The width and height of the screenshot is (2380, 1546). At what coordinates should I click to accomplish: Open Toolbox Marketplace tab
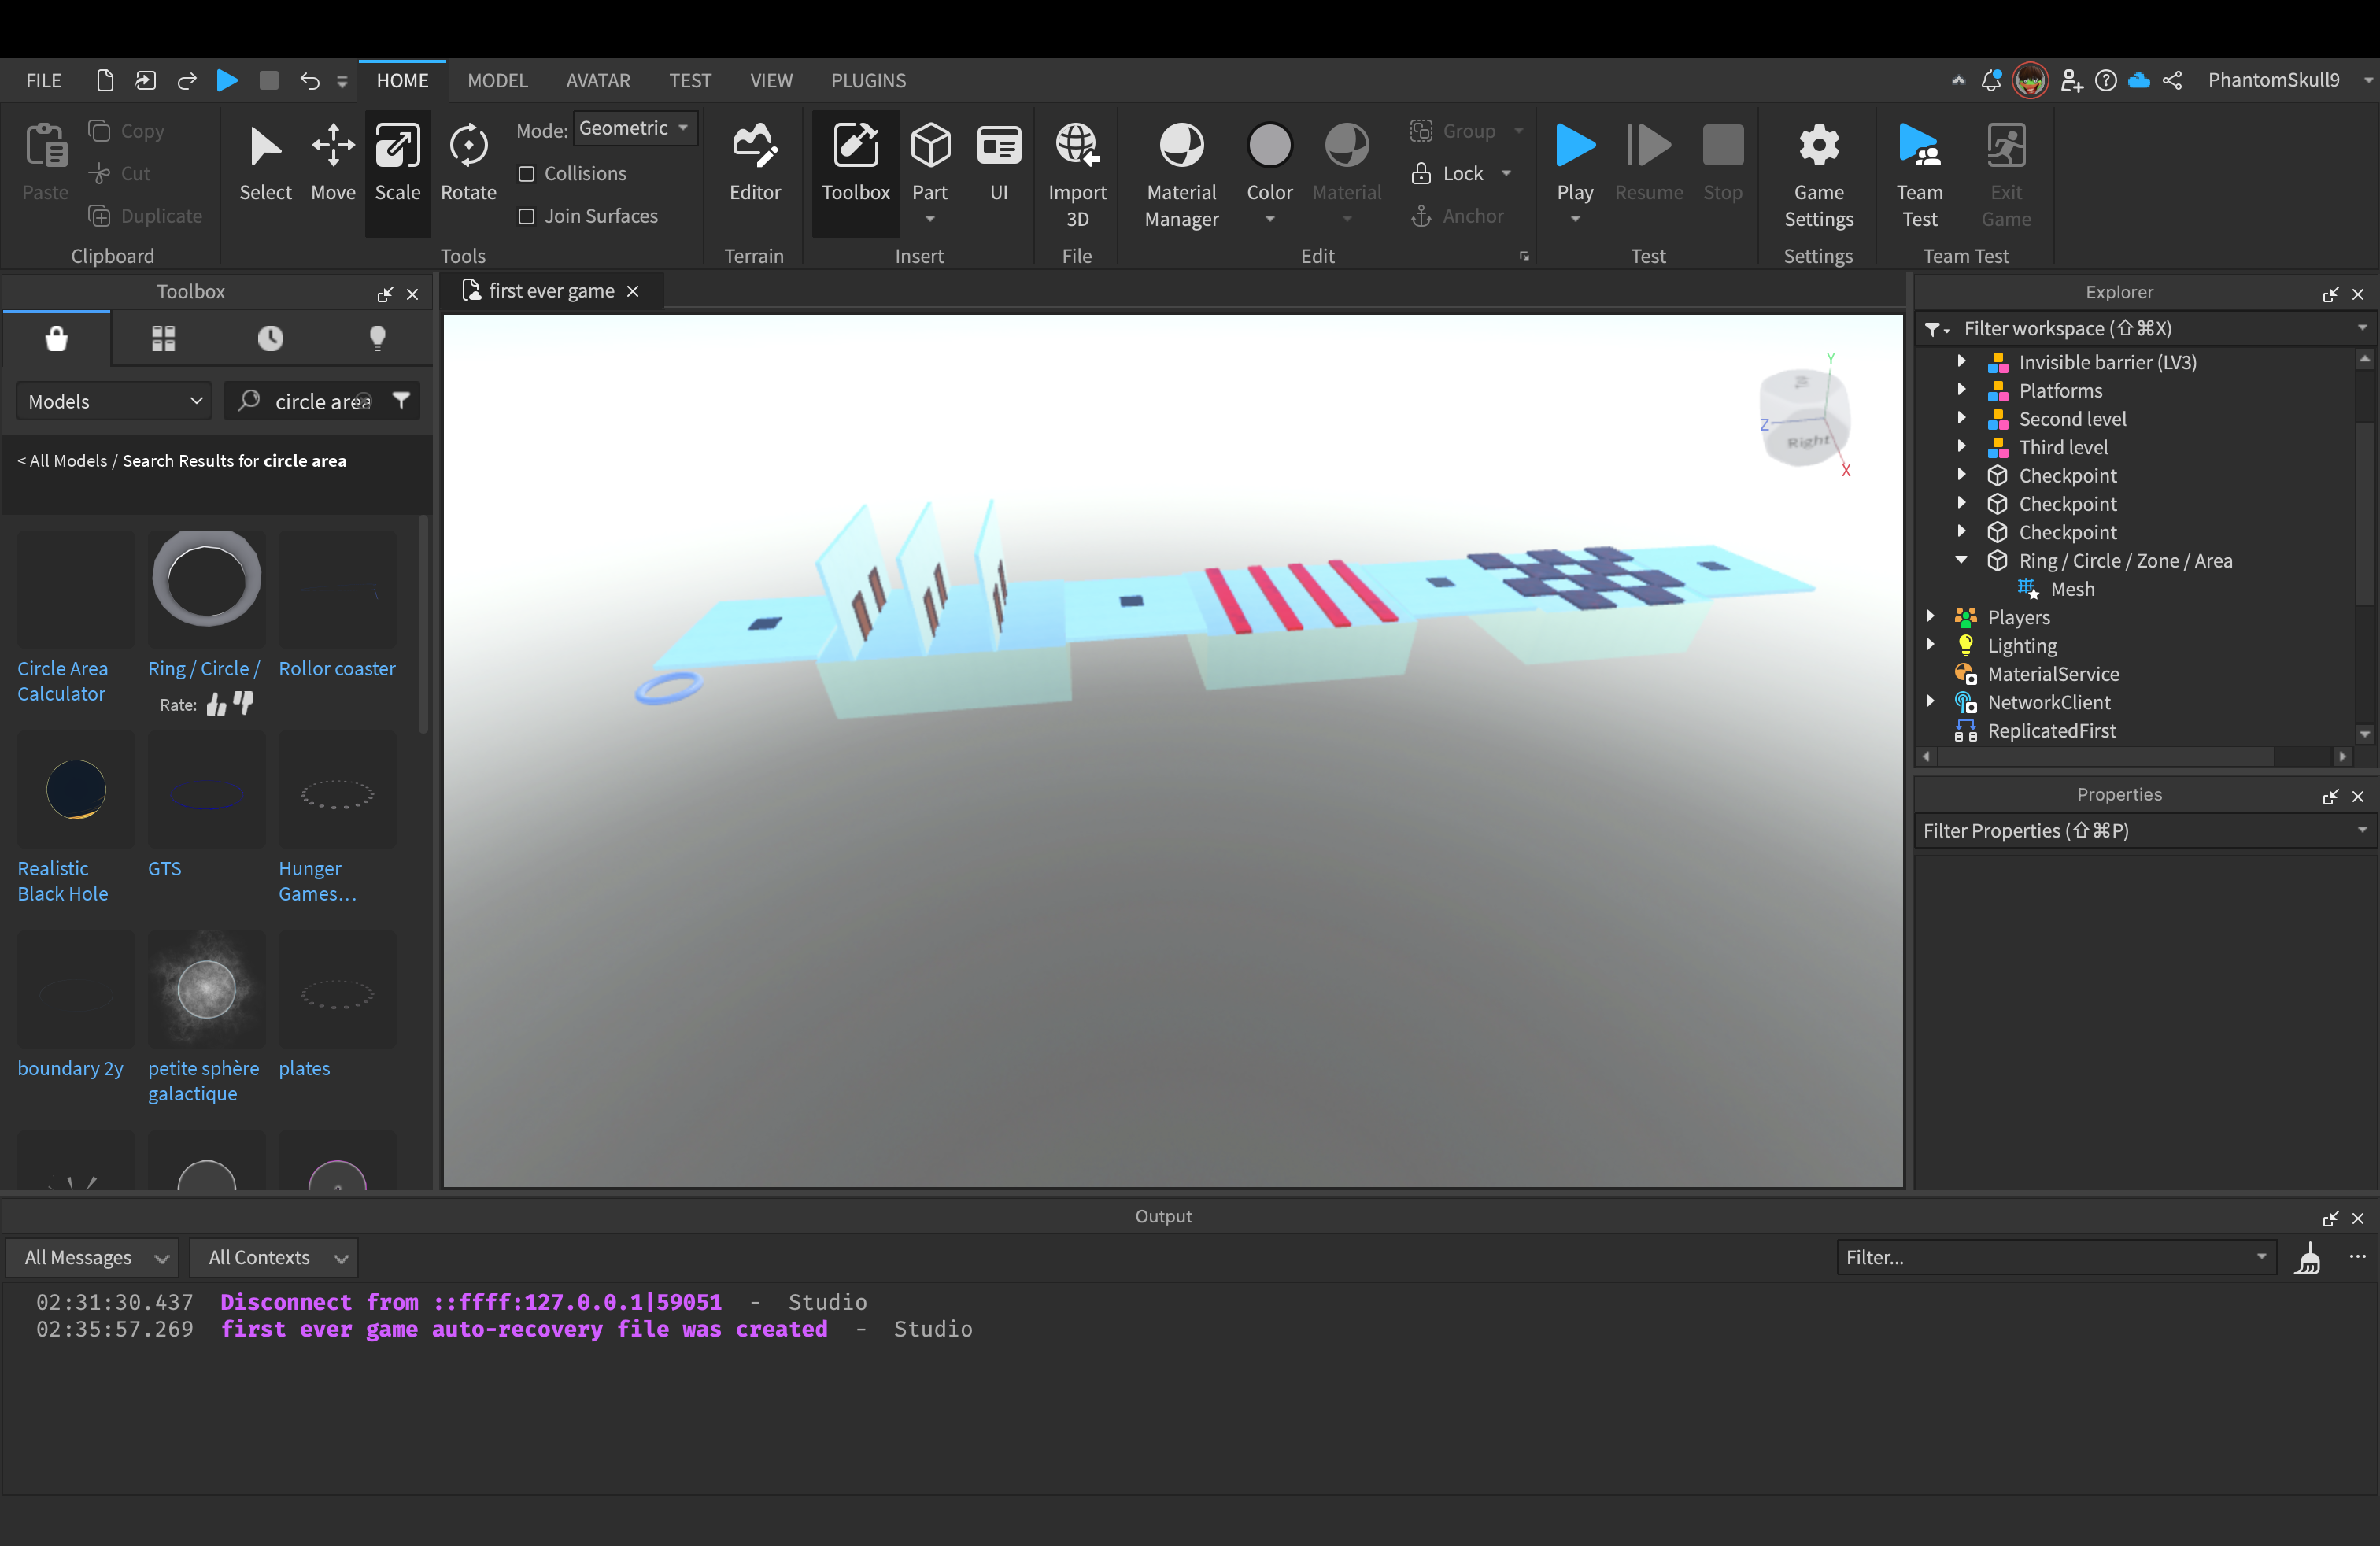tap(57, 339)
